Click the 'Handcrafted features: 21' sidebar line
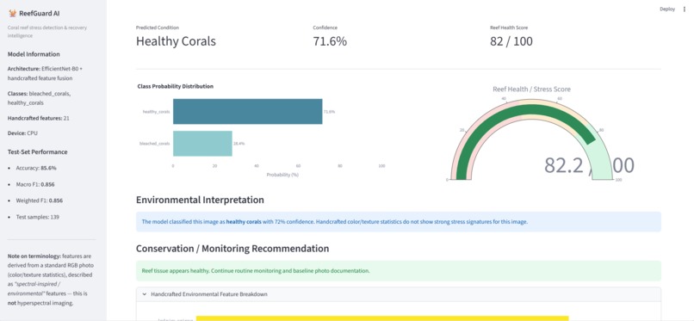This screenshot has width=694, height=321. [38, 118]
